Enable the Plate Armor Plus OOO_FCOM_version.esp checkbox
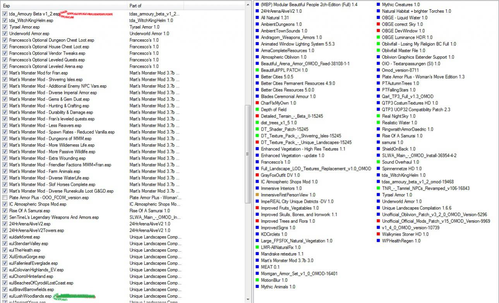The image size is (499, 303). (x=5, y=197)
